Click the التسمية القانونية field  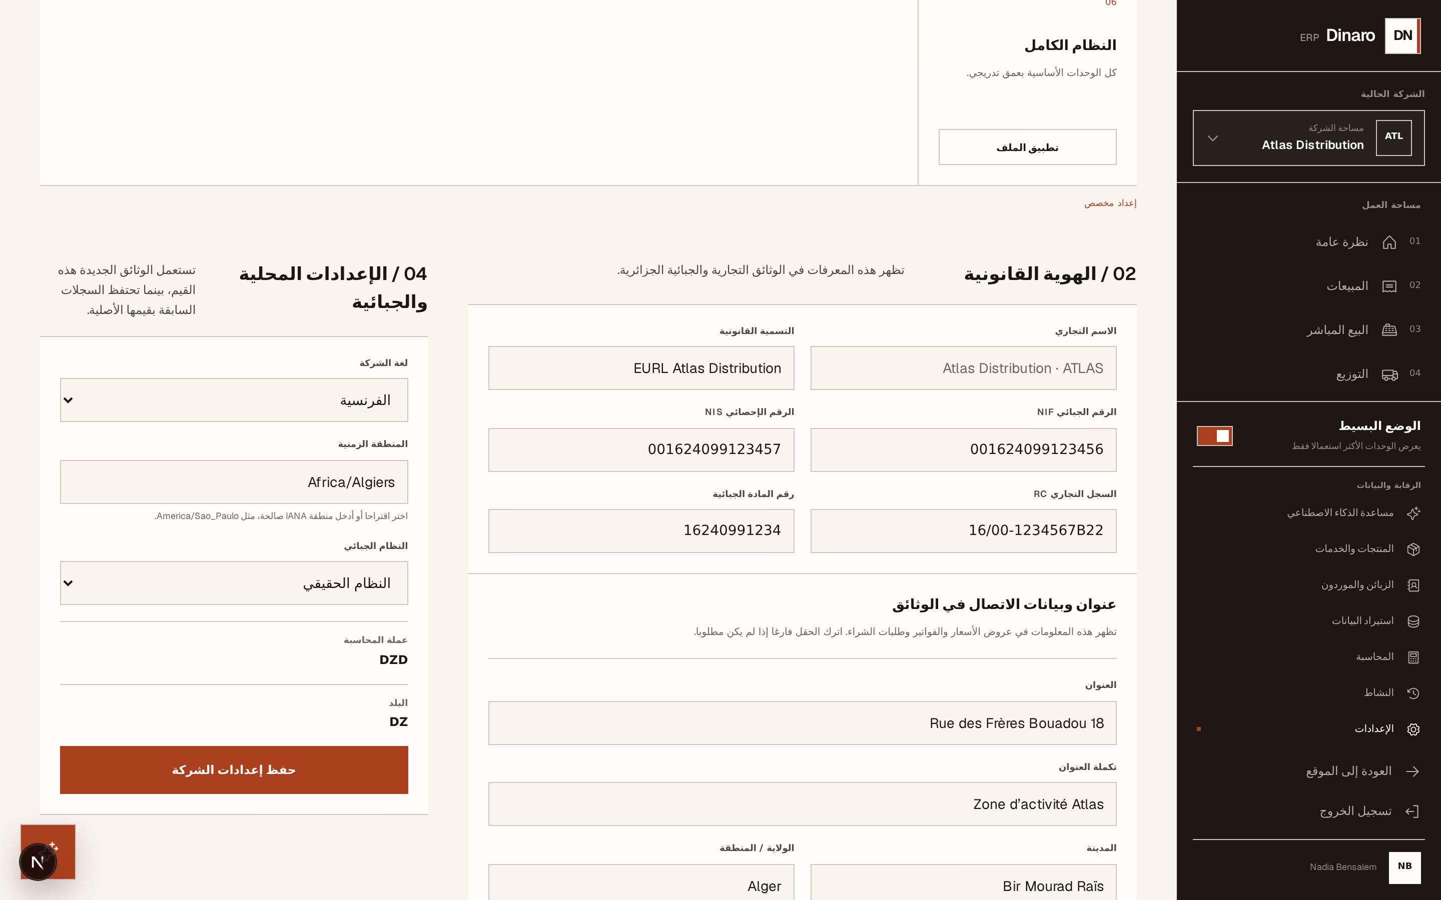tap(641, 368)
